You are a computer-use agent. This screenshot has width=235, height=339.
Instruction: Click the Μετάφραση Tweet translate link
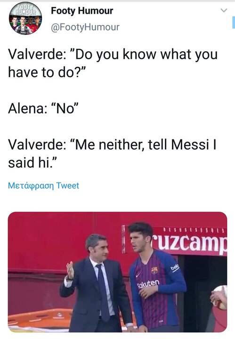[x=43, y=186]
